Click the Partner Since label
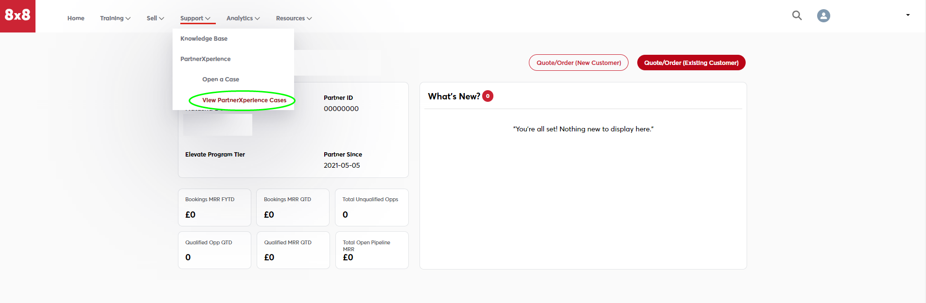926x303 pixels. [x=343, y=155]
